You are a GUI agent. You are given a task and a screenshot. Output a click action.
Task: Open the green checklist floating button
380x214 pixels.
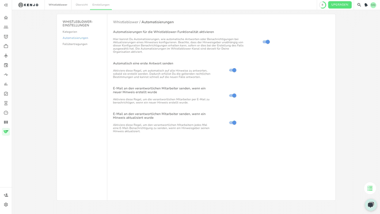370,188
